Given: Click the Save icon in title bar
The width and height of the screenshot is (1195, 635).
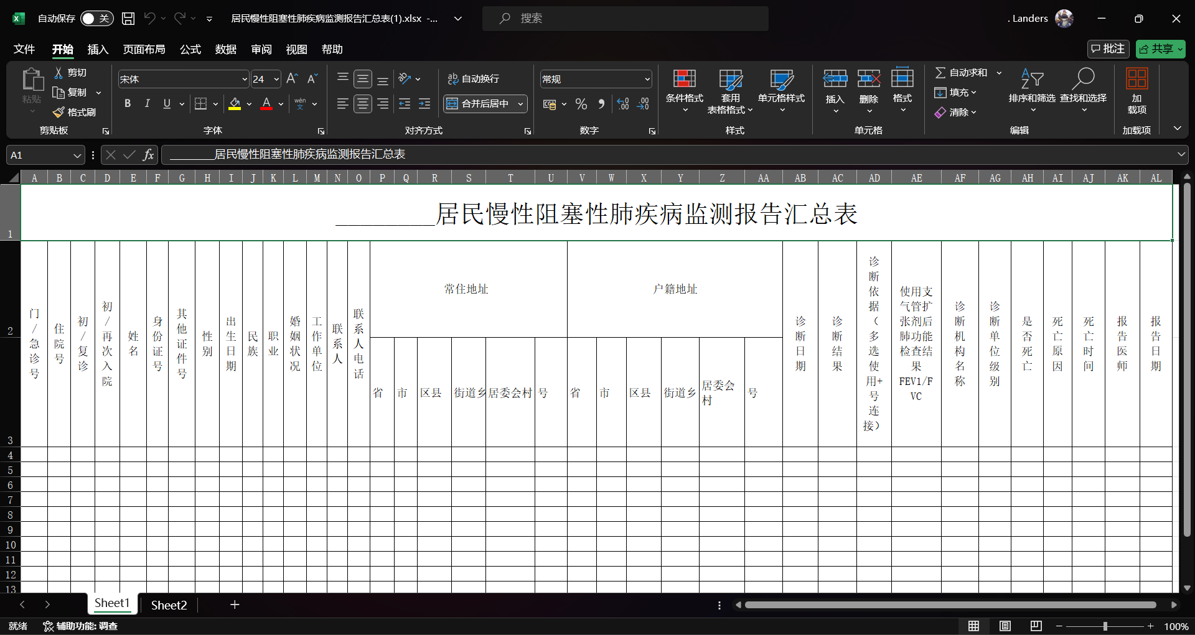Looking at the screenshot, I should 128,19.
